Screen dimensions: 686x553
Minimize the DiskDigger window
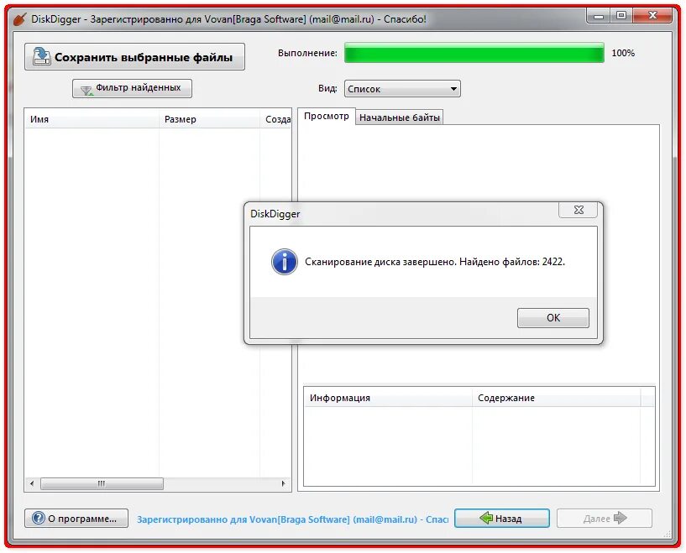(x=599, y=16)
